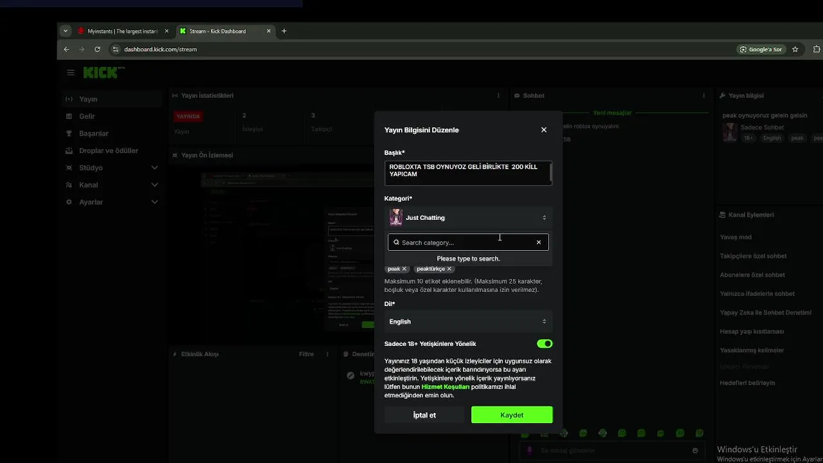Image resolution: width=823 pixels, height=463 pixels.
Task: Switch to the Myinstants browser tab
Action: [123, 31]
